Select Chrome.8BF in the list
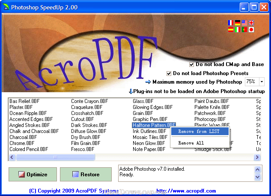 [x=22, y=143]
